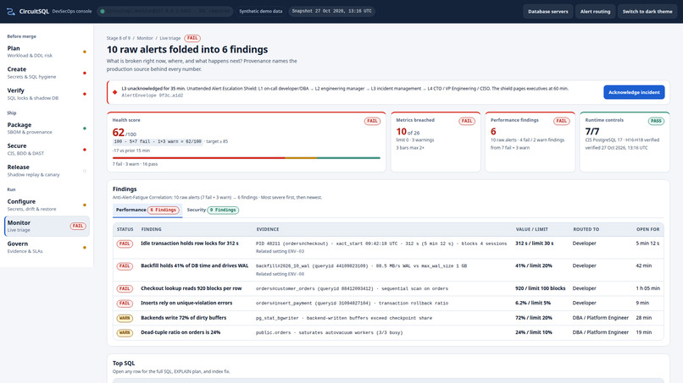Open finding 'Dead-tuple ratio on orders is 24%'
The width and height of the screenshot is (683, 383).
180,332
